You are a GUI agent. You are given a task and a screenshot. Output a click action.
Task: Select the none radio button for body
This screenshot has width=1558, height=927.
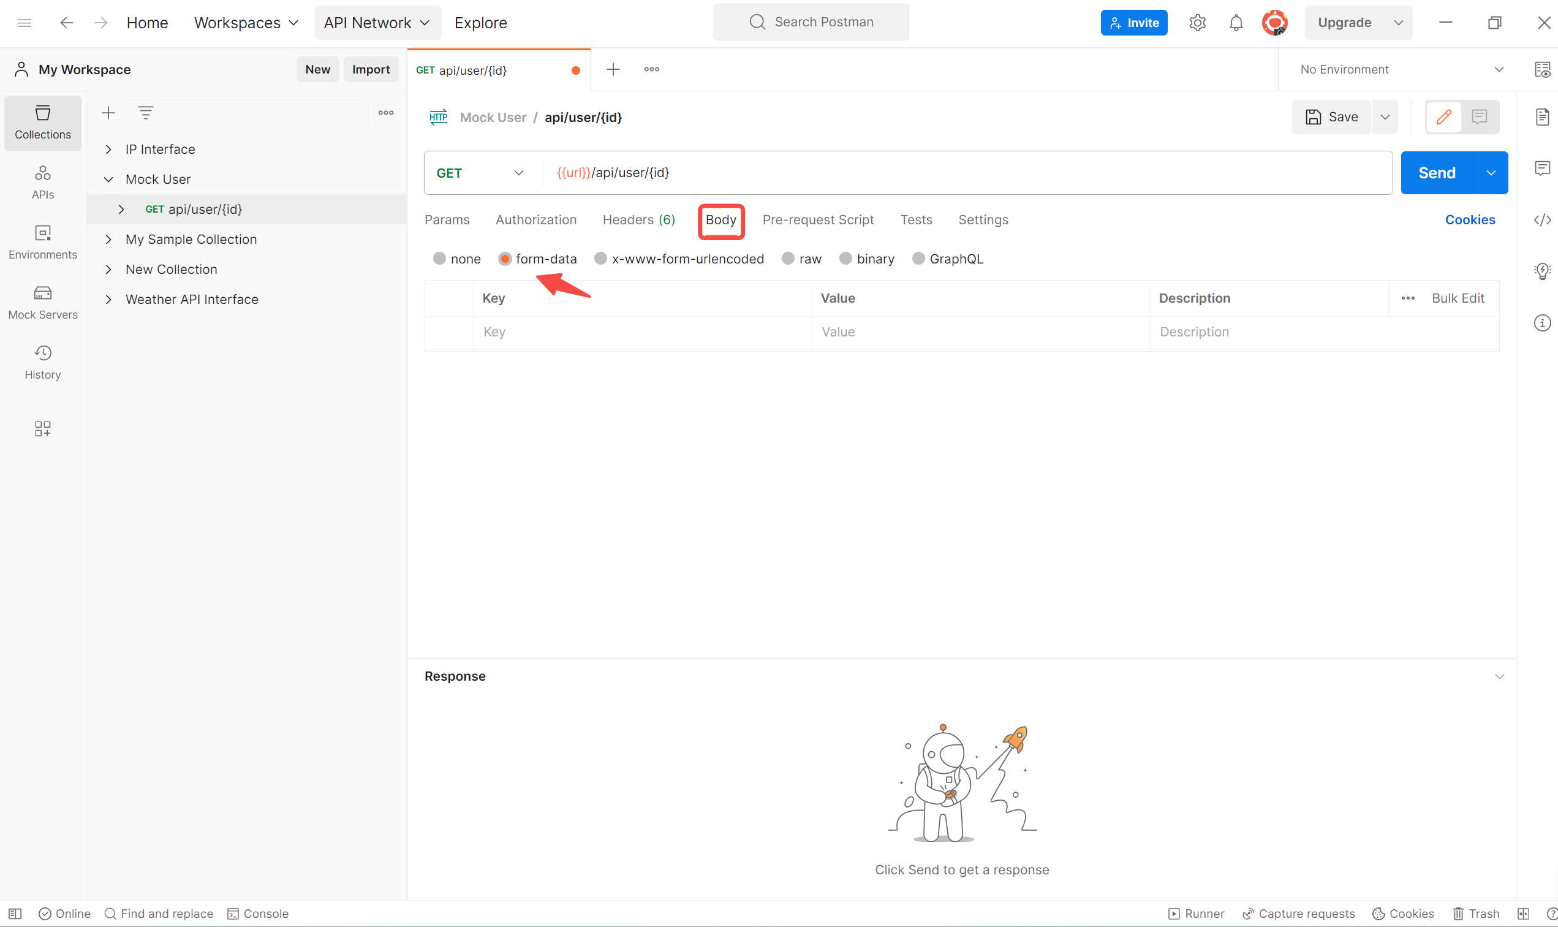pos(439,258)
